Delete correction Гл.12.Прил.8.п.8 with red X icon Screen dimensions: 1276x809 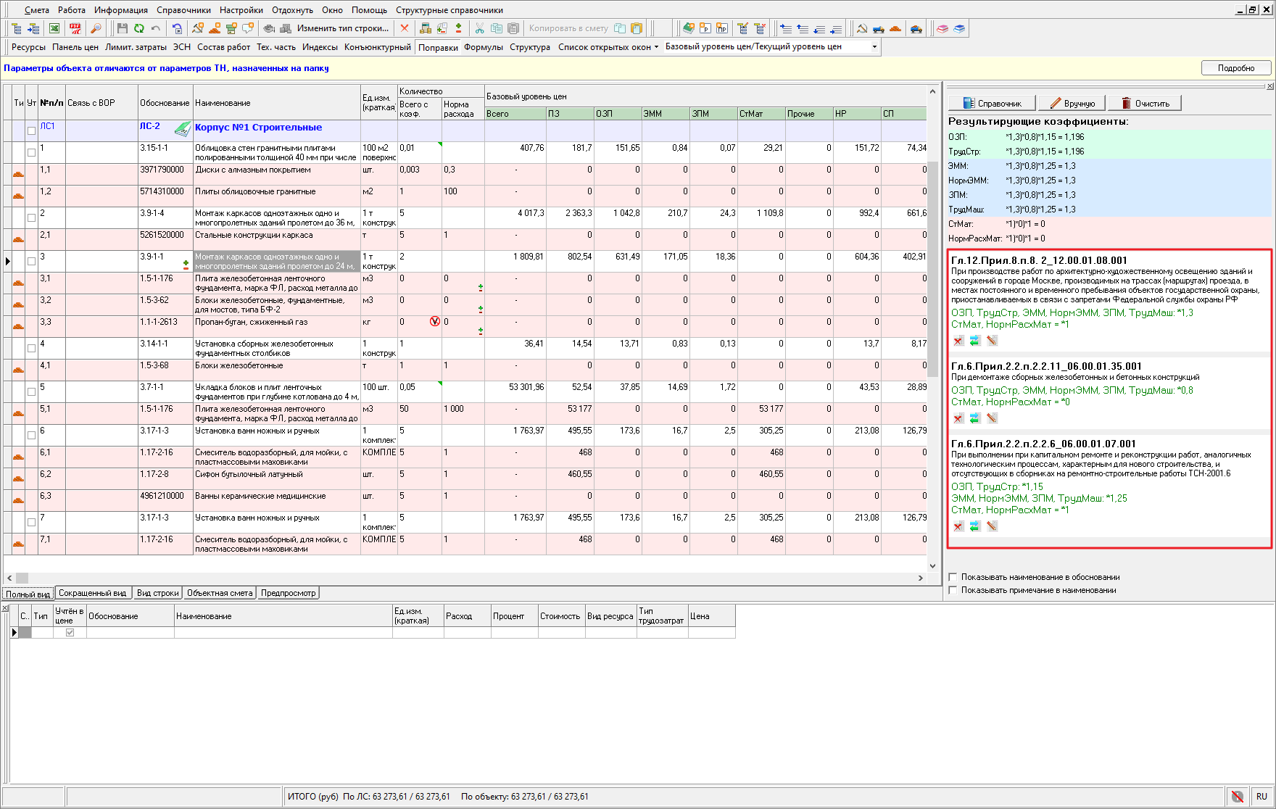point(958,341)
